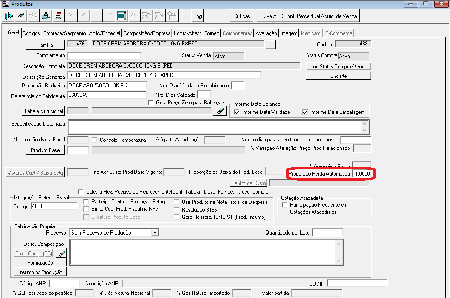Open the Avaliação tab

click(x=266, y=33)
